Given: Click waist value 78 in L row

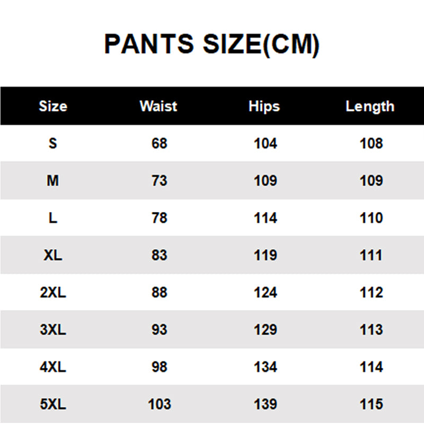Looking at the screenshot, I should pyautogui.click(x=160, y=218).
